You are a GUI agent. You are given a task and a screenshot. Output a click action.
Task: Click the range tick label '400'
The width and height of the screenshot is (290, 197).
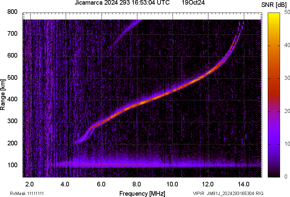[12, 99]
